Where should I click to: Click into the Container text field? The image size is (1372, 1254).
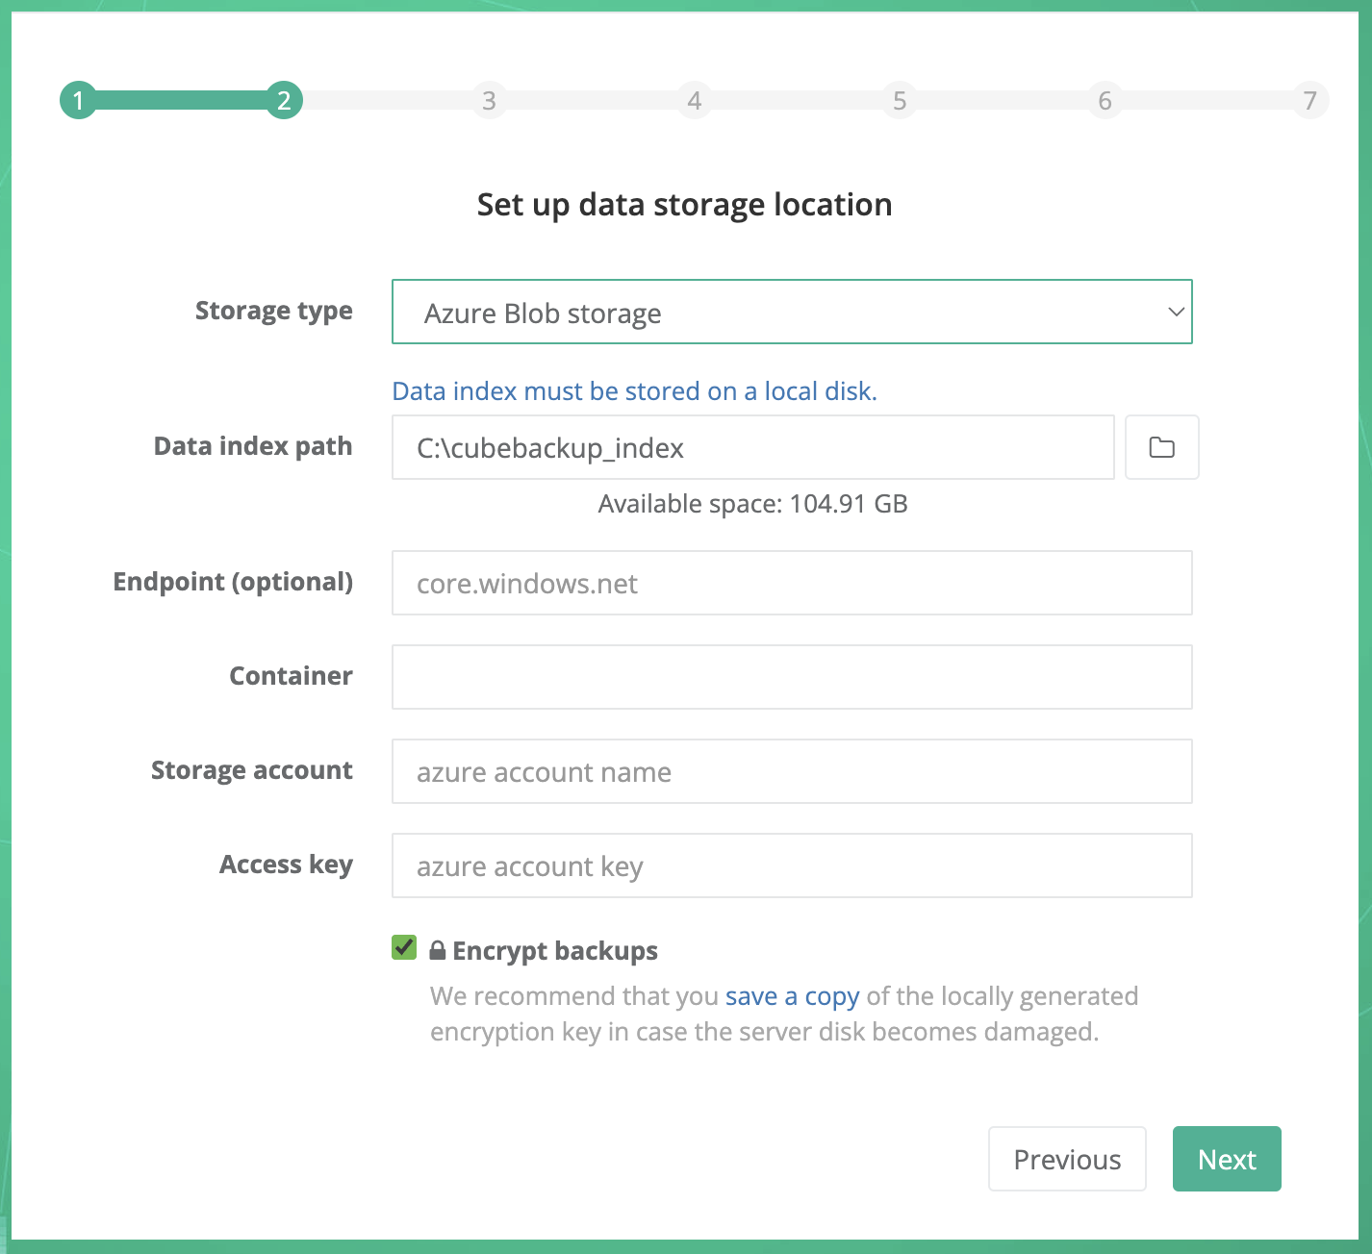tap(791, 677)
